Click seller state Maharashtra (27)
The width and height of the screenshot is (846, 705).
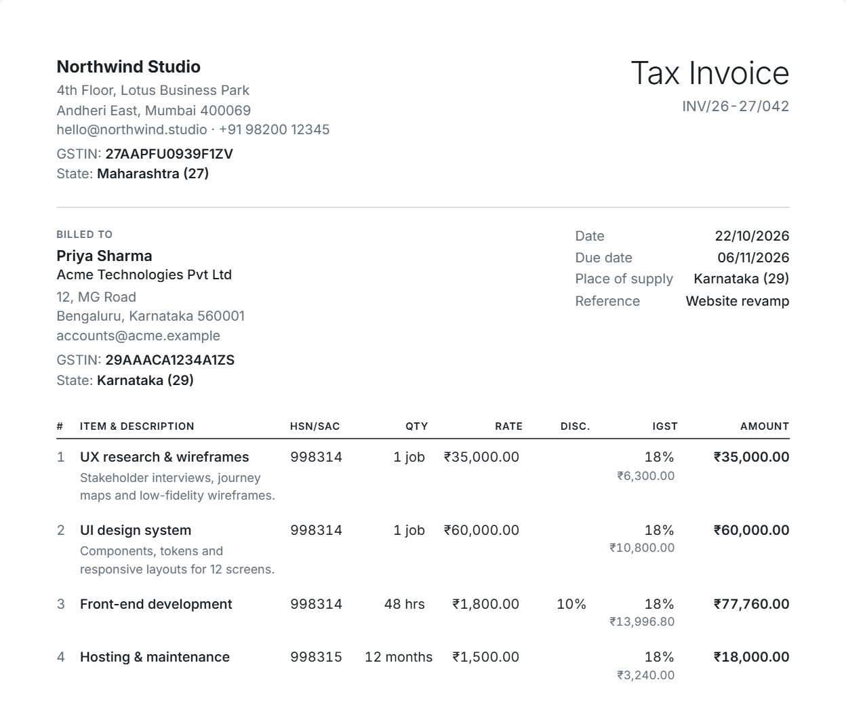click(153, 174)
